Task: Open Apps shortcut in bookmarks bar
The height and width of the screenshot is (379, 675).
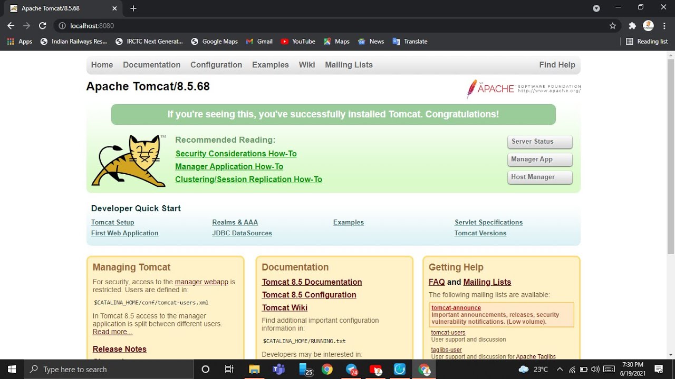Action: coord(20,42)
